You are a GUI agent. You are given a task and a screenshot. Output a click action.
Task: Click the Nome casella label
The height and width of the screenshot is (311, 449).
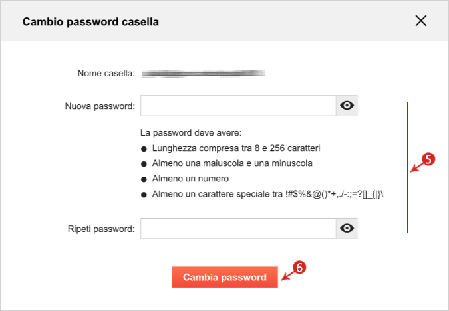(106, 74)
